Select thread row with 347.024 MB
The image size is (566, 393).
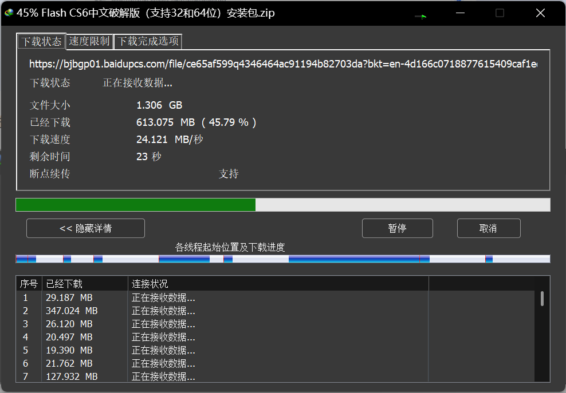tap(276, 311)
